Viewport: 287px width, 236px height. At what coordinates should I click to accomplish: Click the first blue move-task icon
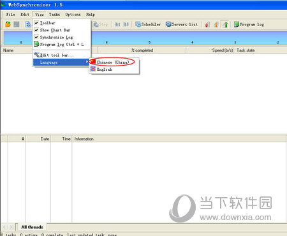[117, 24]
